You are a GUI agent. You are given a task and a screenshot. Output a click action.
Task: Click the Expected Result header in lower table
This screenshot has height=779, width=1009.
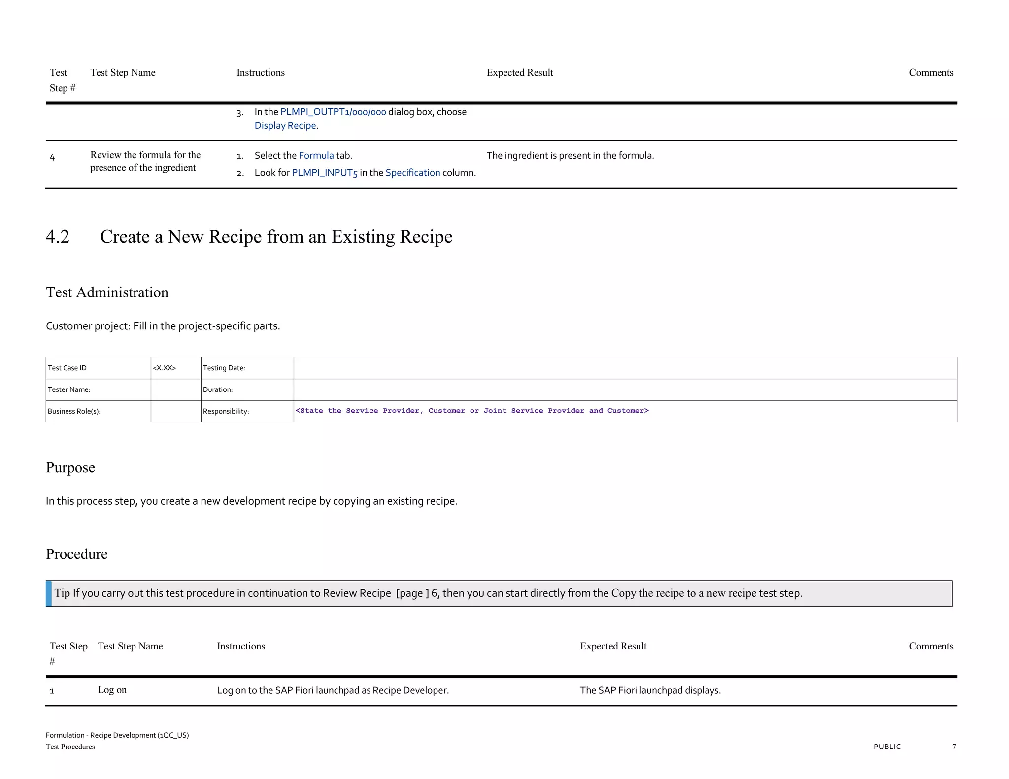point(613,646)
